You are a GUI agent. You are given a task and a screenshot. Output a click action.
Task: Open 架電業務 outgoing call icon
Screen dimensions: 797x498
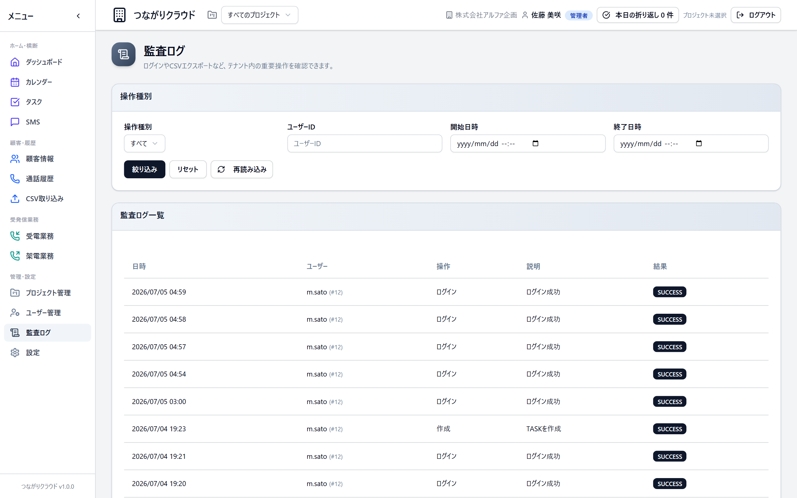pos(15,256)
